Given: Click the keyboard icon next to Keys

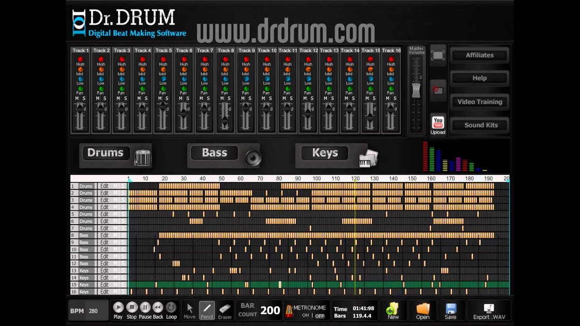Looking at the screenshot, I should click(x=368, y=158).
